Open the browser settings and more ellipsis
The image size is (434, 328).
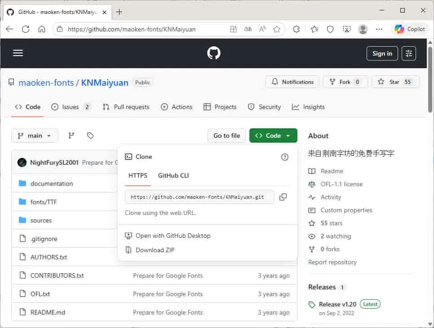click(x=379, y=29)
